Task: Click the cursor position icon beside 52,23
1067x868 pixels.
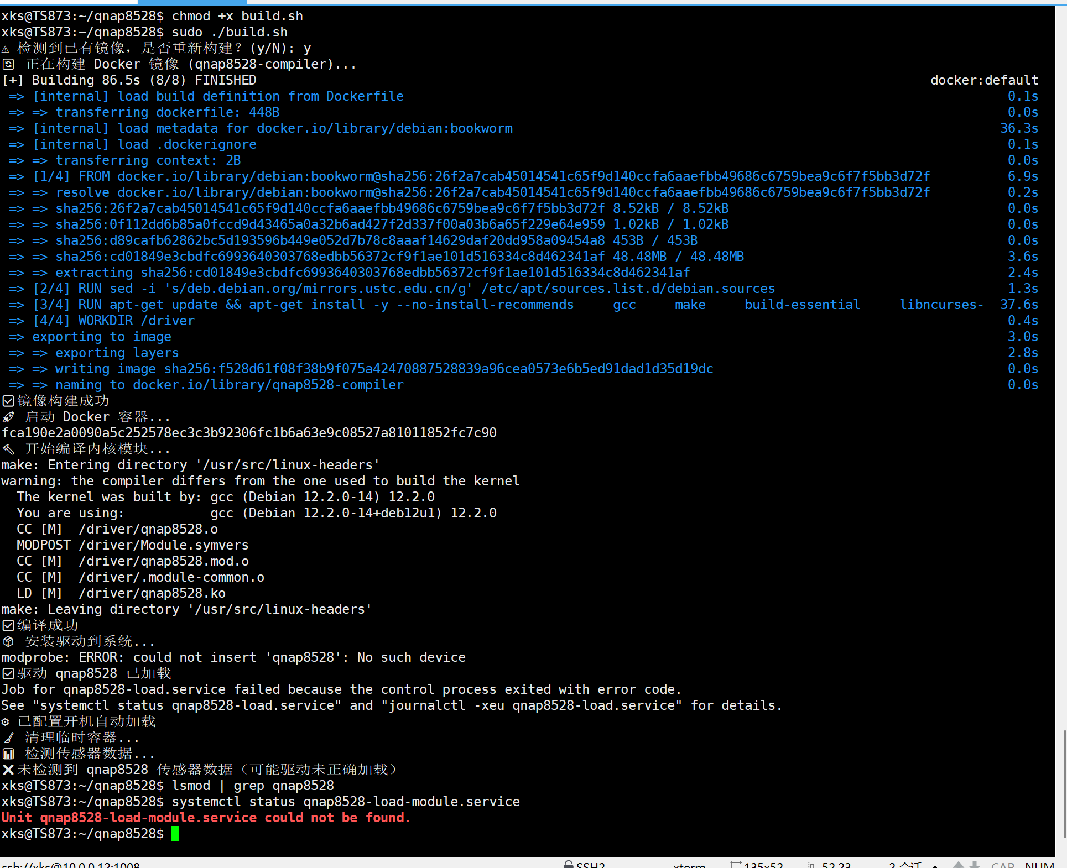Action: pos(811,864)
